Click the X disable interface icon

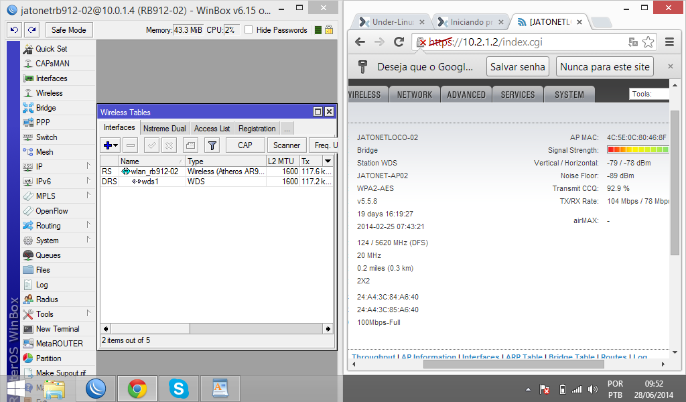[169, 145]
